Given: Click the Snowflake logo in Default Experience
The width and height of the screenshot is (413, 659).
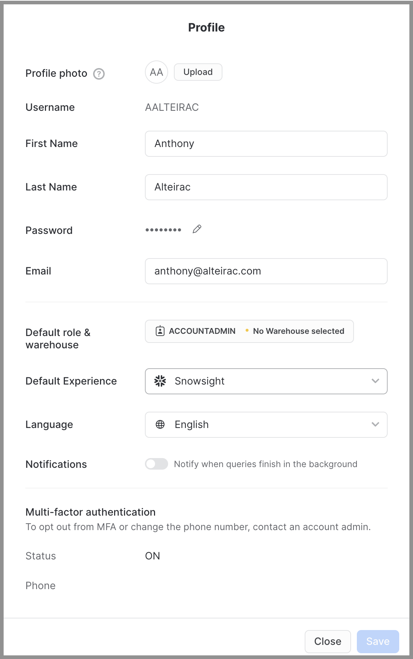Looking at the screenshot, I should [x=160, y=381].
